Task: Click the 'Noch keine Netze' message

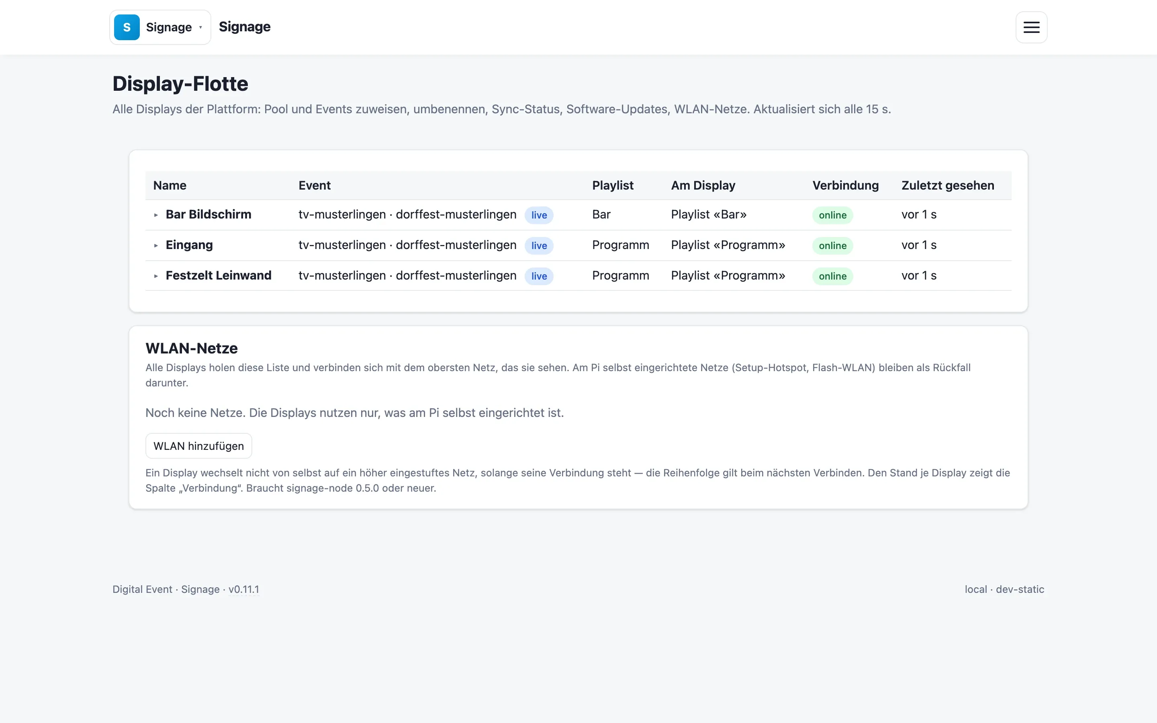Action: (x=354, y=413)
